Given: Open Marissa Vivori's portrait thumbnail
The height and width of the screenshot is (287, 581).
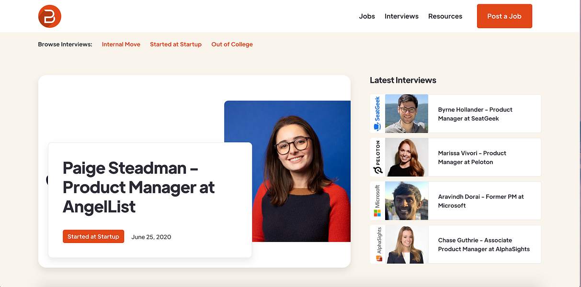Looking at the screenshot, I should [407, 157].
